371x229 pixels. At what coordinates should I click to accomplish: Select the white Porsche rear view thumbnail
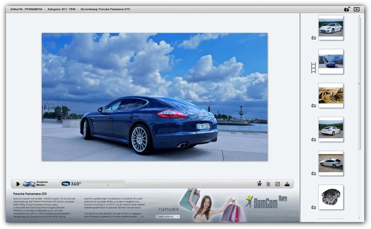pyautogui.click(x=331, y=129)
